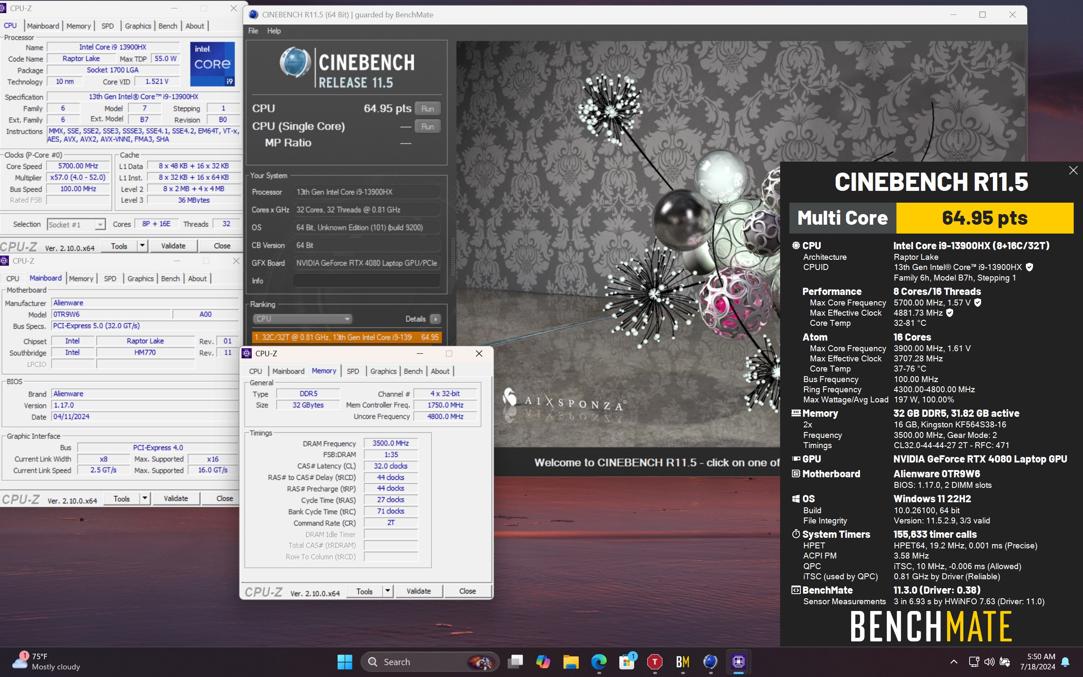Click the Multi Core 64.95 pts score banner

[931, 218]
